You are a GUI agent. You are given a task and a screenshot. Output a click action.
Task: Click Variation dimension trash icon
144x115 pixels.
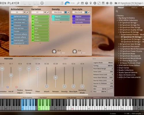pos(45,12)
